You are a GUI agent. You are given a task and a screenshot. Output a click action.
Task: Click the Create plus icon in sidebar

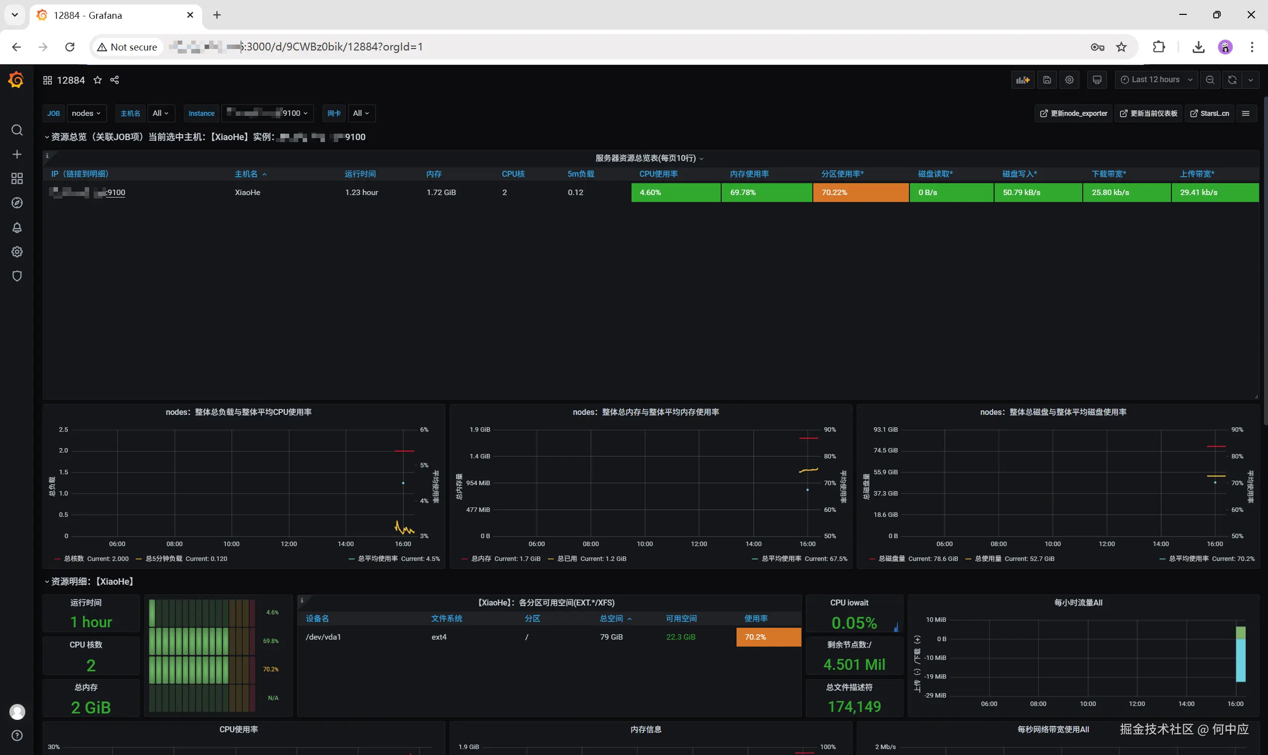point(17,154)
